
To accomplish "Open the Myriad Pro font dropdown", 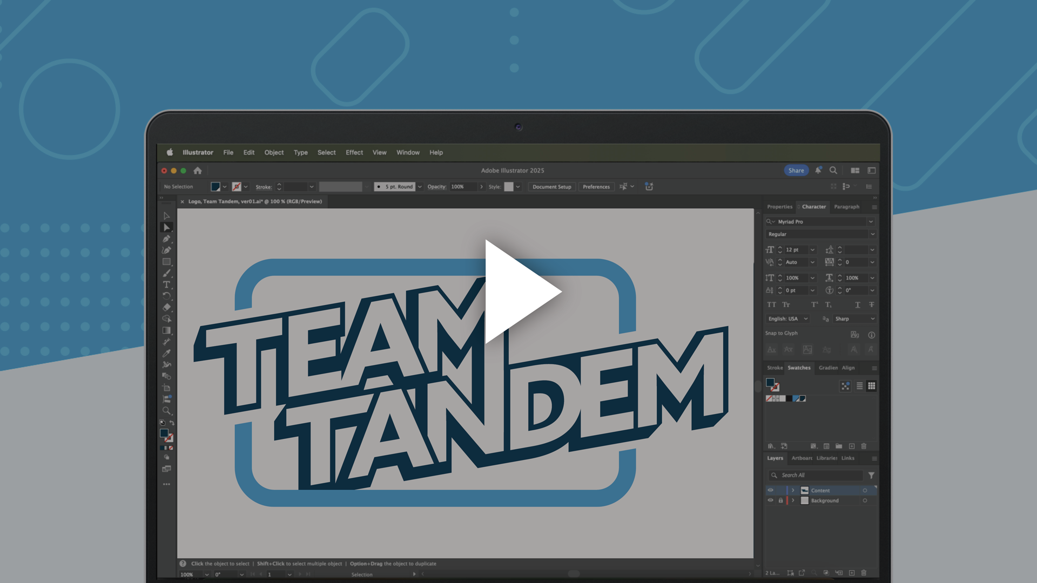I will (871, 222).
